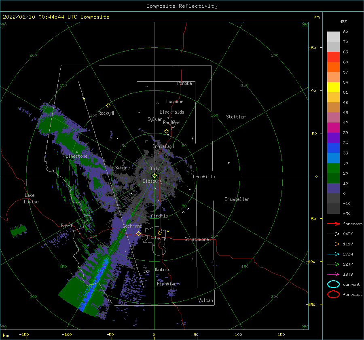Click the Stettler city label
This screenshot has width=364, height=340.
click(x=236, y=117)
